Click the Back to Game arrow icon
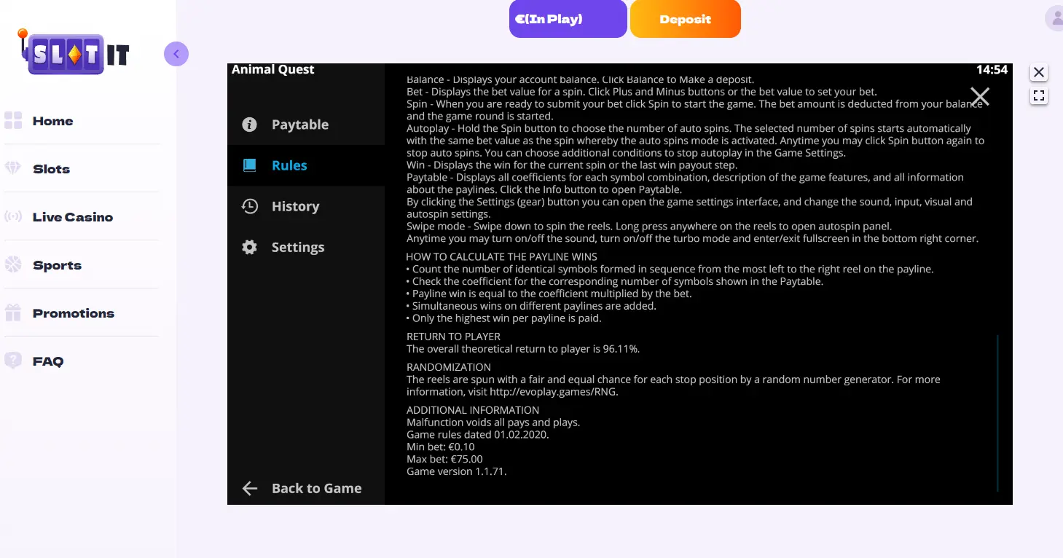This screenshot has width=1063, height=558. pyautogui.click(x=250, y=488)
